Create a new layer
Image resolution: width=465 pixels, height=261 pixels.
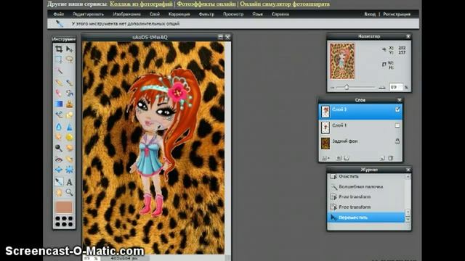(x=382, y=158)
